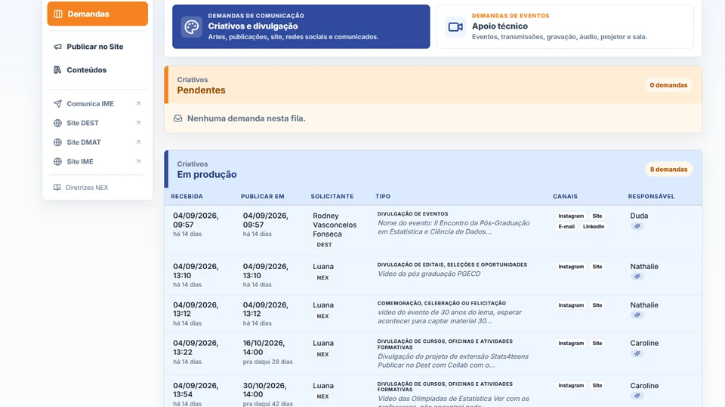725x407 pixels.
Task: Click the external arrow next to Site IME
Action: (x=138, y=162)
